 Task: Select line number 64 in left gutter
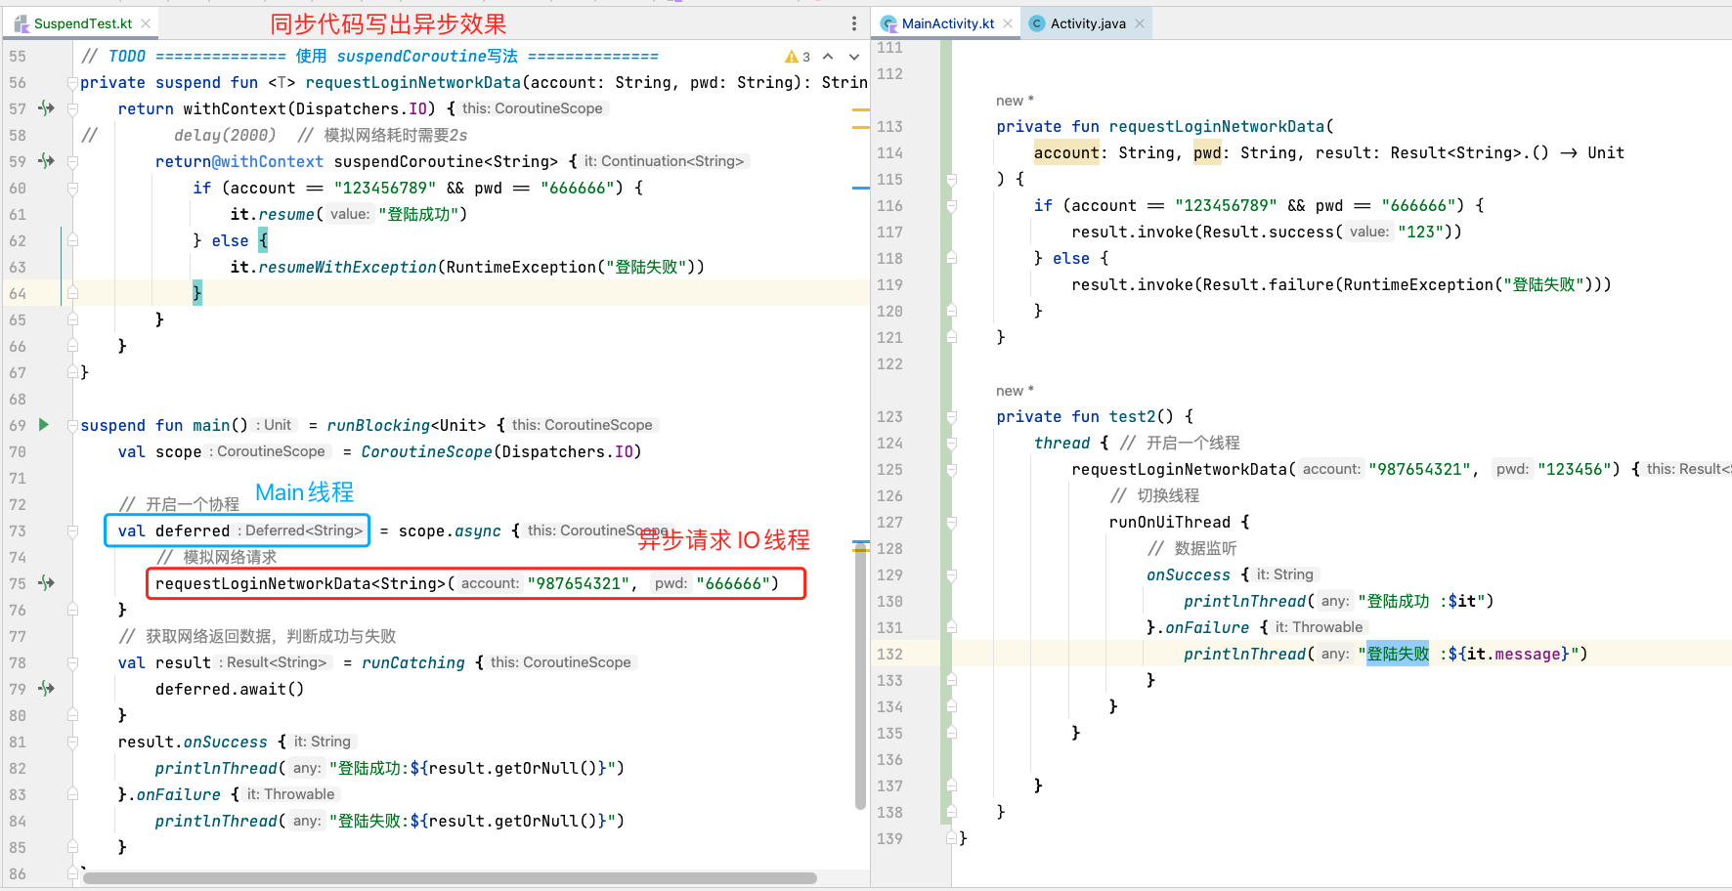tap(18, 293)
